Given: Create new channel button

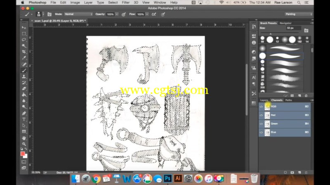Looking at the screenshot, I should pos(299,172).
